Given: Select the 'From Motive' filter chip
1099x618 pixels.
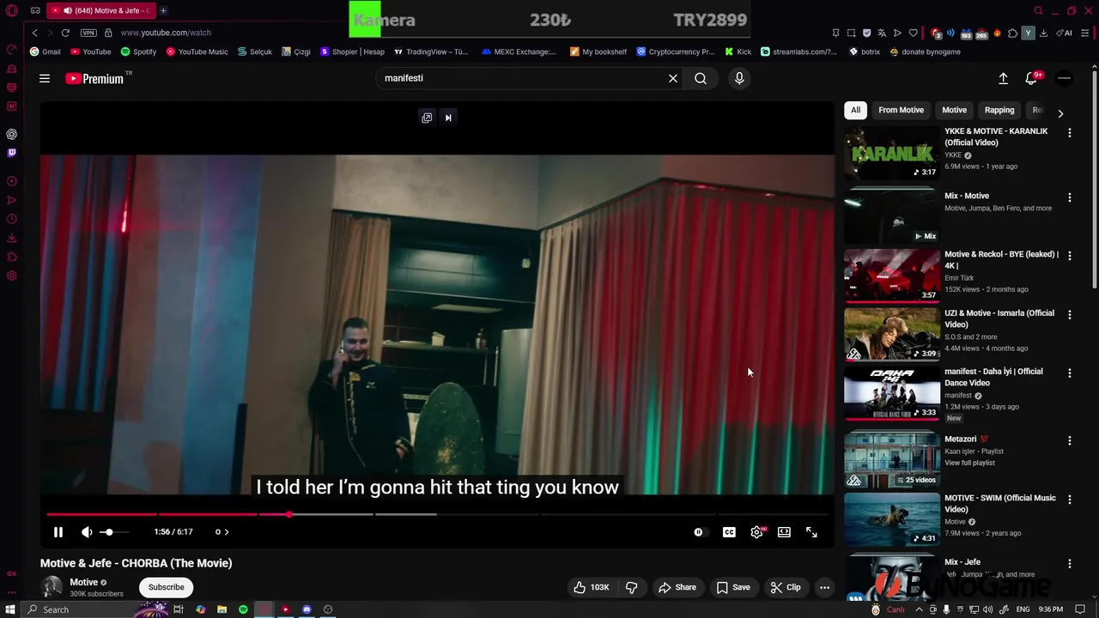Looking at the screenshot, I should [901, 110].
